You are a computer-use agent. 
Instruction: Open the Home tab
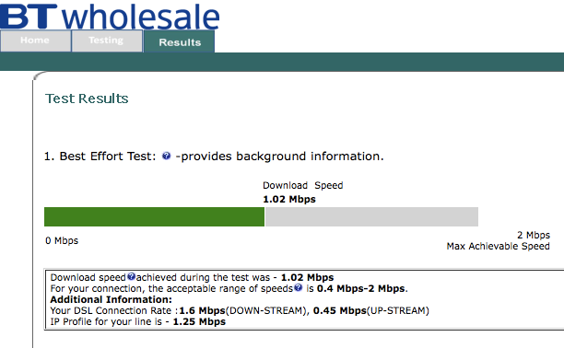tap(35, 41)
